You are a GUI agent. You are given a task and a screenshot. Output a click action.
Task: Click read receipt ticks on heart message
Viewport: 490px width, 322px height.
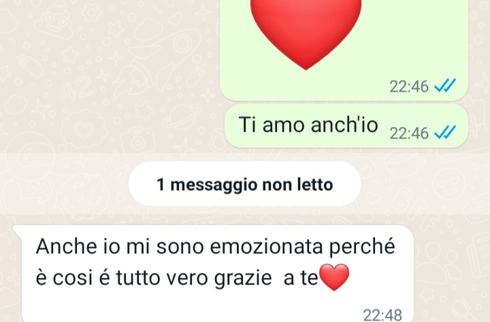[x=445, y=86]
